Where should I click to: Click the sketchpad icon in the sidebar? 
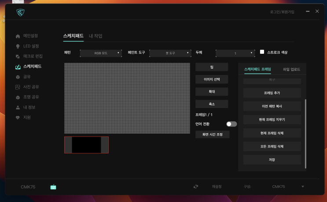click(18, 67)
